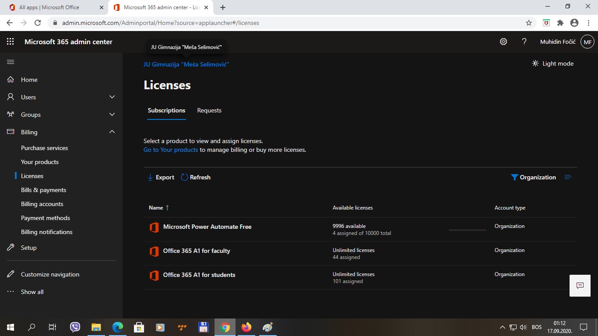
Task: Open the feedback chat button
Action: (x=580, y=286)
